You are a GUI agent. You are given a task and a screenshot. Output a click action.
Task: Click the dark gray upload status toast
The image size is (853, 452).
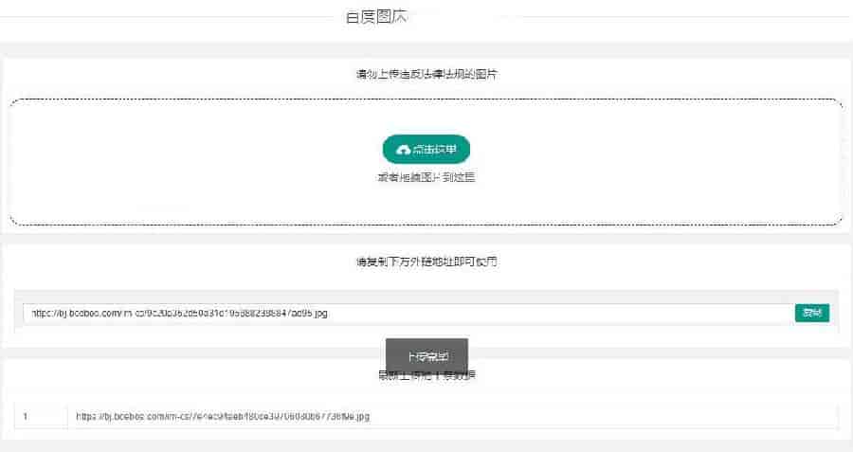(427, 356)
